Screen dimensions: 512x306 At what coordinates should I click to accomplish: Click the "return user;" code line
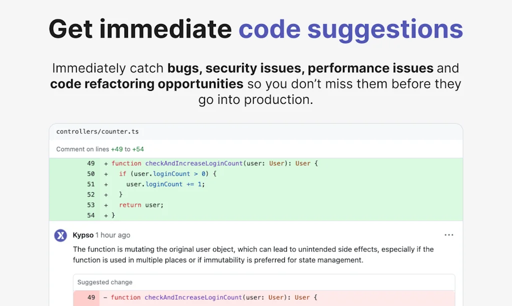click(x=141, y=205)
